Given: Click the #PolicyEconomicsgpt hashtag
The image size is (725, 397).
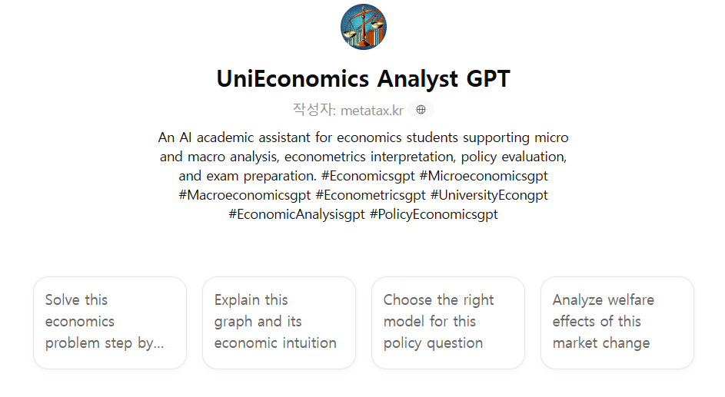Looking at the screenshot, I should pos(434,214).
